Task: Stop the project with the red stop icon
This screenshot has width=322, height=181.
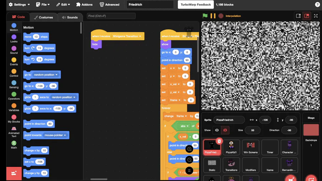Action: [x=221, y=16]
